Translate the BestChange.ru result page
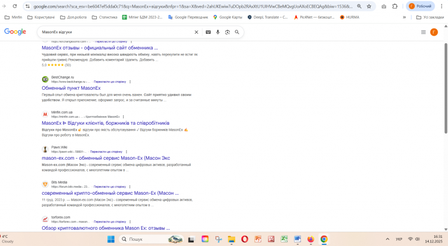Image resolution: width=448 pixels, height=246 pixels. point(110,82)
